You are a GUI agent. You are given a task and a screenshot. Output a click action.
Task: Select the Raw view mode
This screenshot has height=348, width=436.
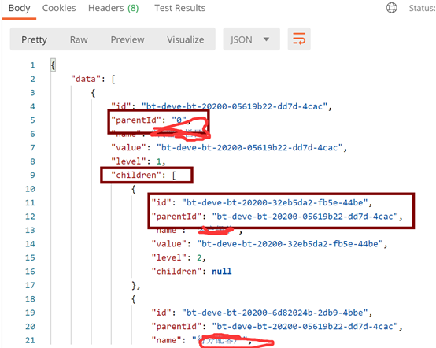[79, 39]
